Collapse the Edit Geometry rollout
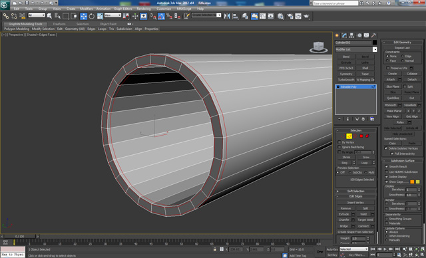This screenshot has width=426, height=258. (x=403, y=43)
